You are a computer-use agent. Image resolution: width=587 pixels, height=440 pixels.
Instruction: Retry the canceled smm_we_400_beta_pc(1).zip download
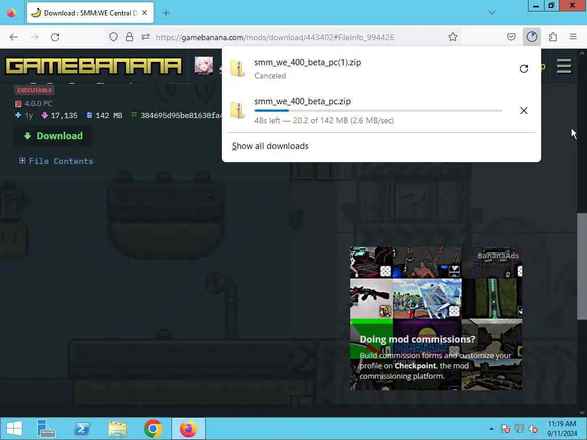pyautogui.click(x=524, y=69)
